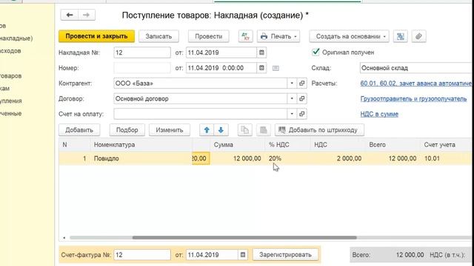Expand Контрагент dropdown arrow
474x266 pixels.
(x=292, y=83)
